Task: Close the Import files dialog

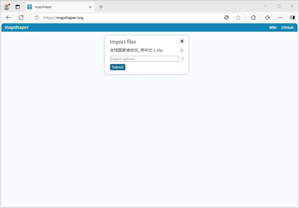Action: tap(182, 41)
